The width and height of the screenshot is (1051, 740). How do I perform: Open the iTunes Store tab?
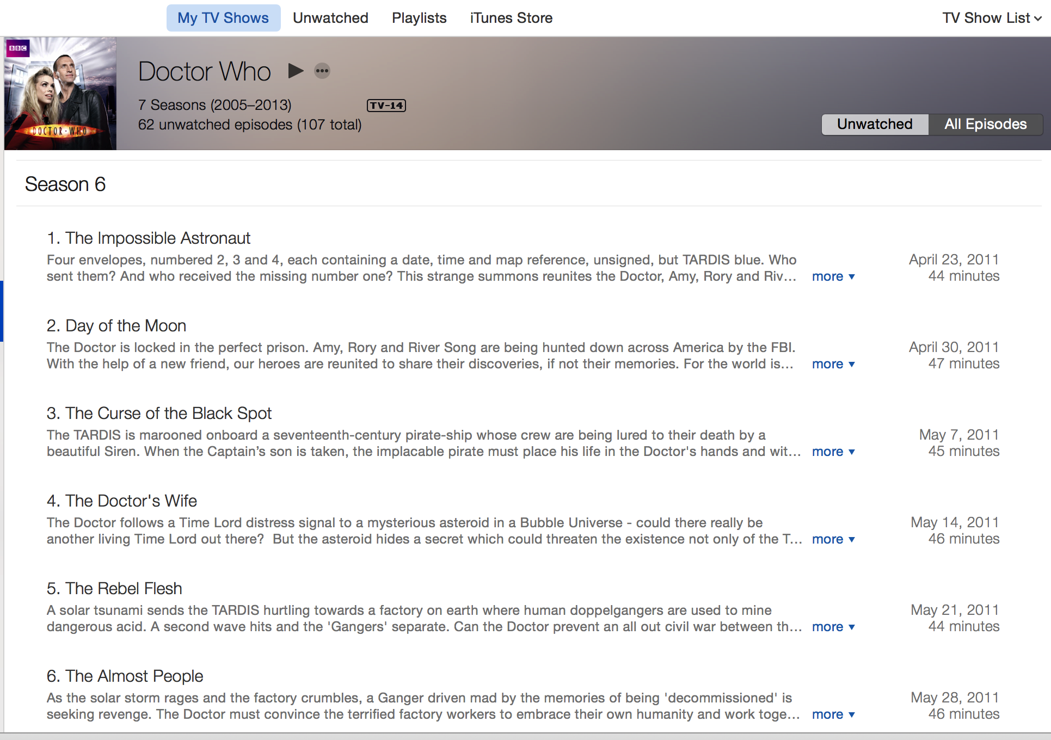pos(511,18)
